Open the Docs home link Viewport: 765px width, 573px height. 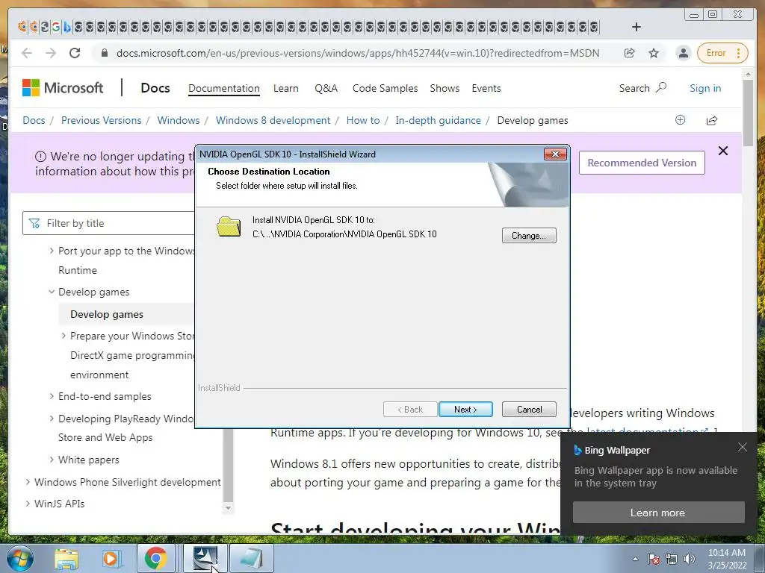[155, 88]
